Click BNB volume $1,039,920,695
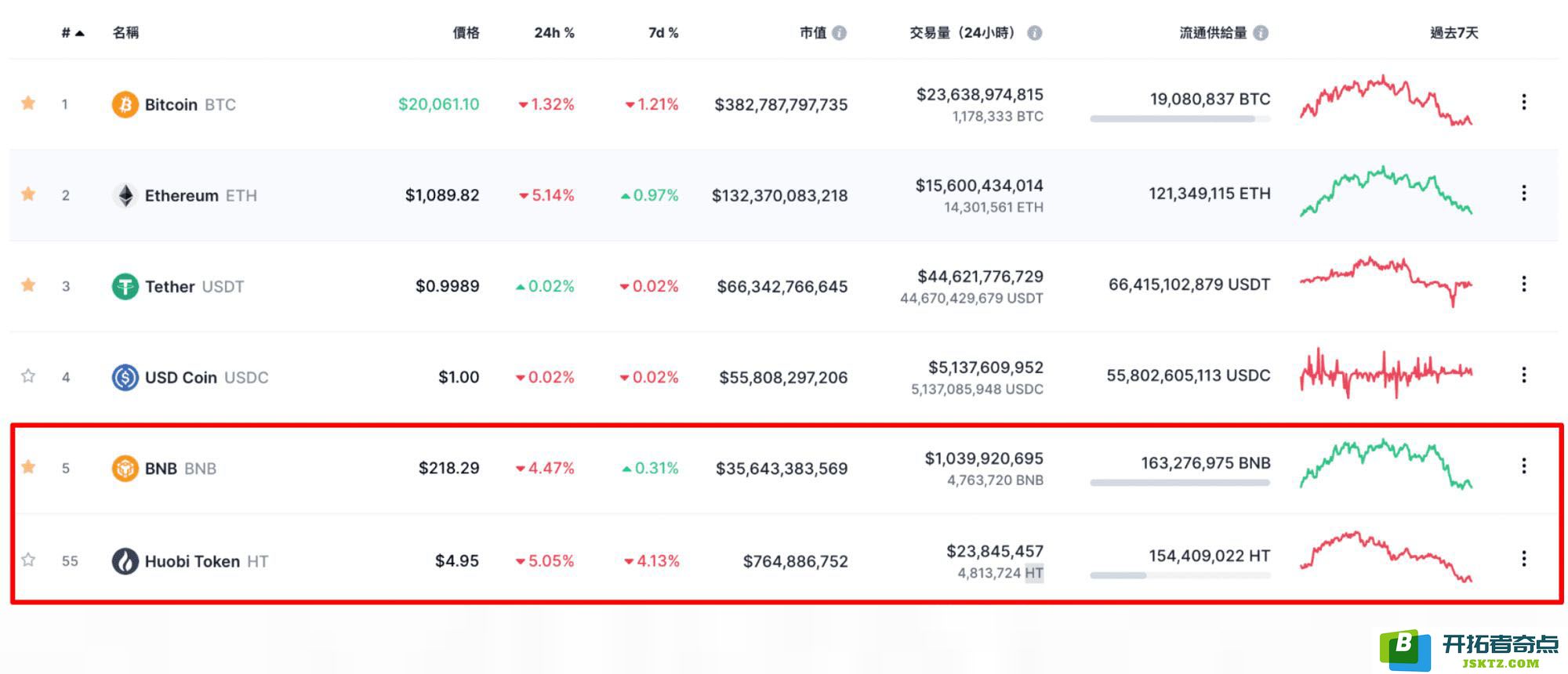The width and height of the screenshot is (1568, 674). pyautogui.click(x=984, y=458)
